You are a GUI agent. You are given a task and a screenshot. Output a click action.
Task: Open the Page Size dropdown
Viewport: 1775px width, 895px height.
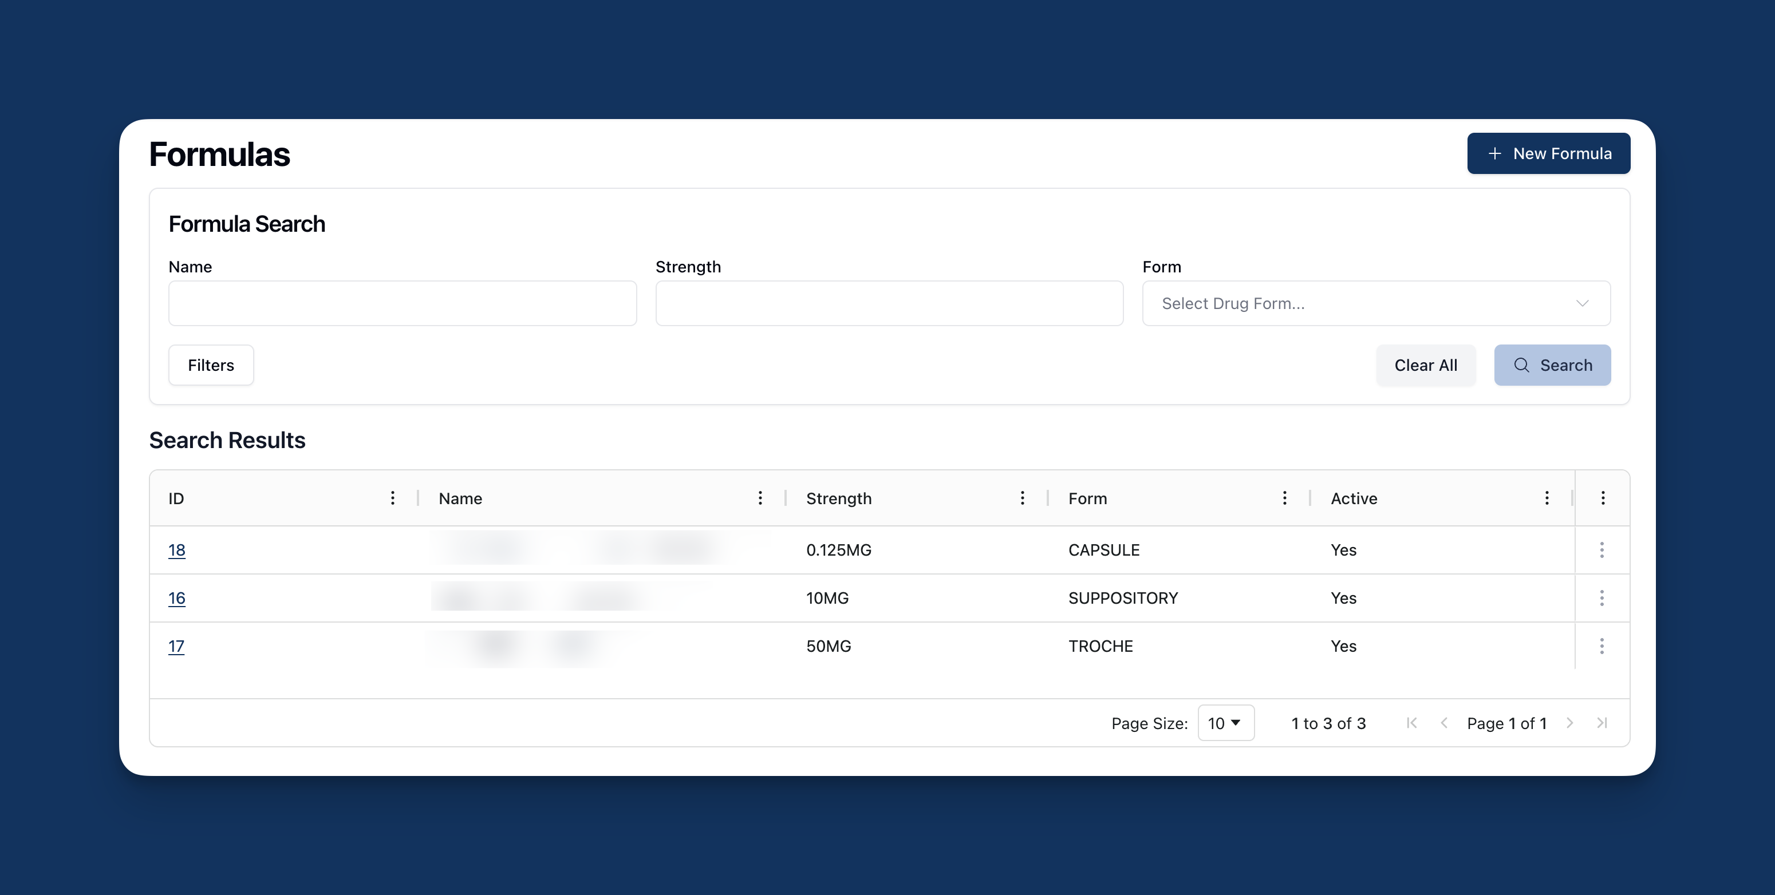pyautogui.click(x=1225, y=723)
